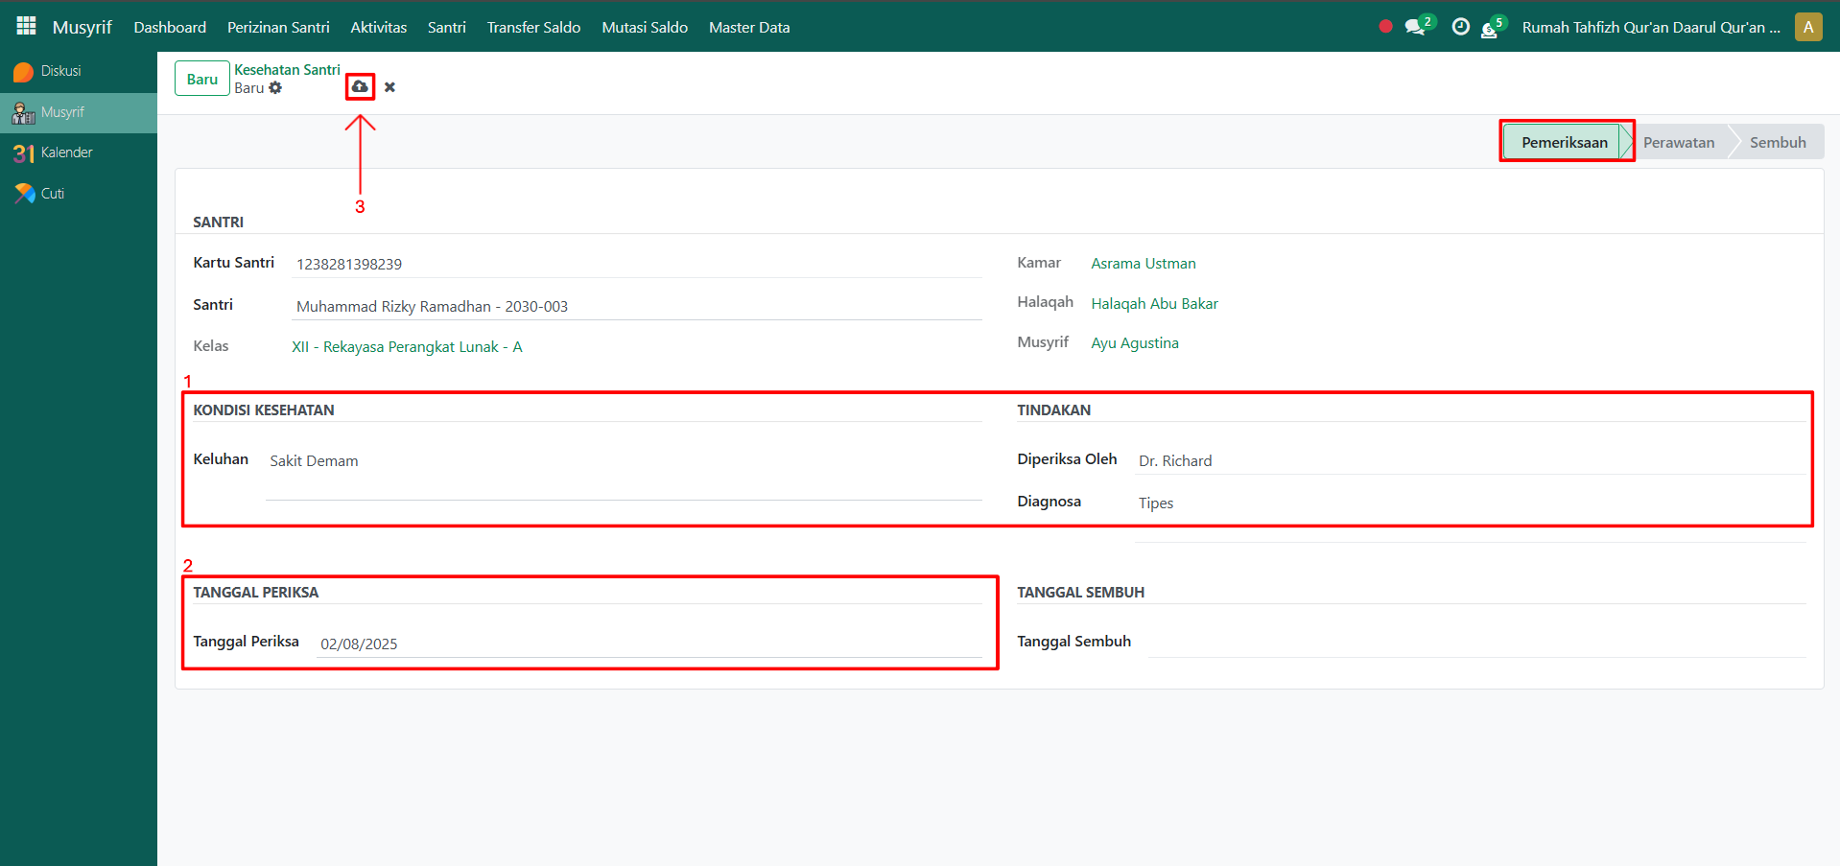This screenshot has height=866, width=1840.
Task: Click the Baru button
Action: click(201, 79)
